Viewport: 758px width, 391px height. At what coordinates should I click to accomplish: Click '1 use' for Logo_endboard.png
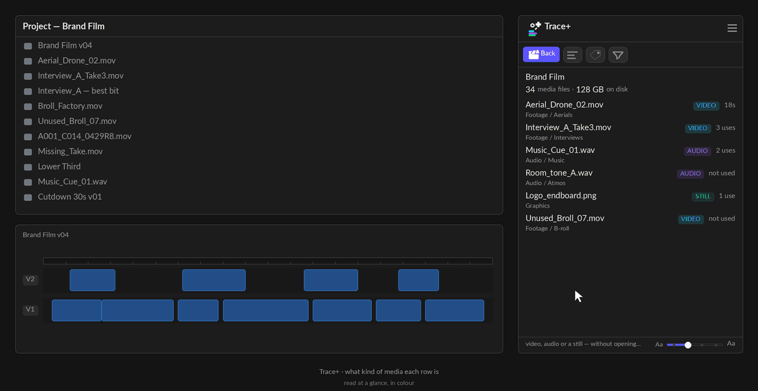727,196
